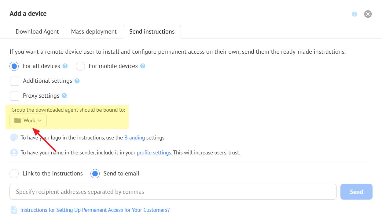This screenshot has height=224, width=382.
Task: Click help icon next to Additional settings
Action: 77,81
